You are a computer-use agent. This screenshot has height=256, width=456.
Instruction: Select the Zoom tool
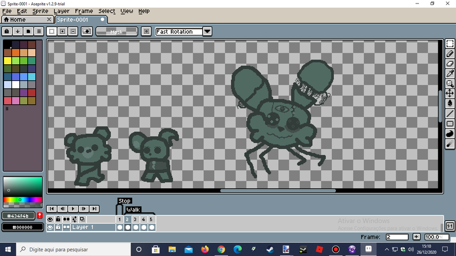[x=449, y=83]
